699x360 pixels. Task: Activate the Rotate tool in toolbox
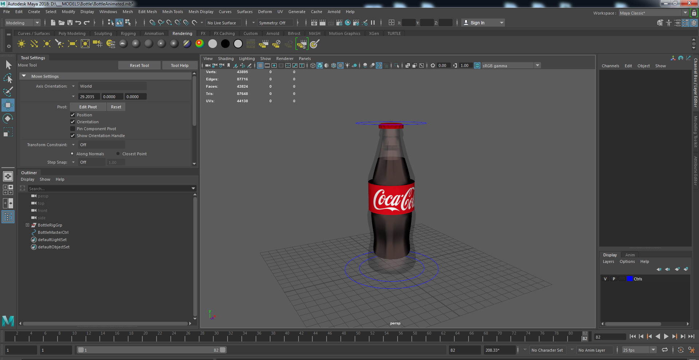pos(8,119)
